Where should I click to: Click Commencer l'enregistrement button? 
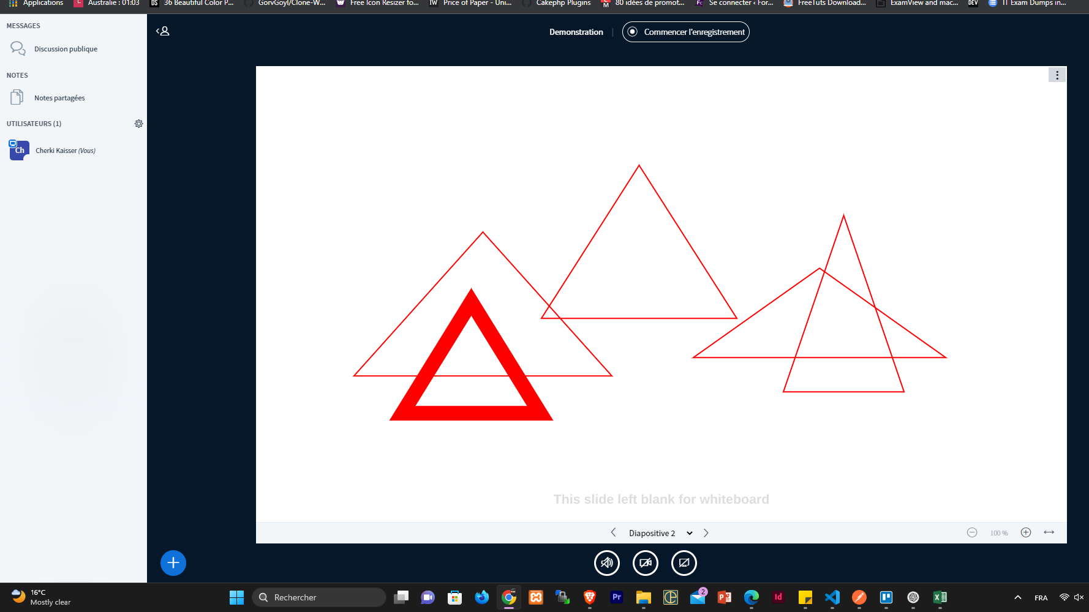click(686, 32)
